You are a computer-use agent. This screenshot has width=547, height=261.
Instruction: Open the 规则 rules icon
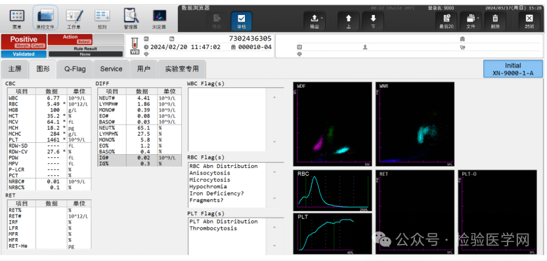click(x=102, y=18)
